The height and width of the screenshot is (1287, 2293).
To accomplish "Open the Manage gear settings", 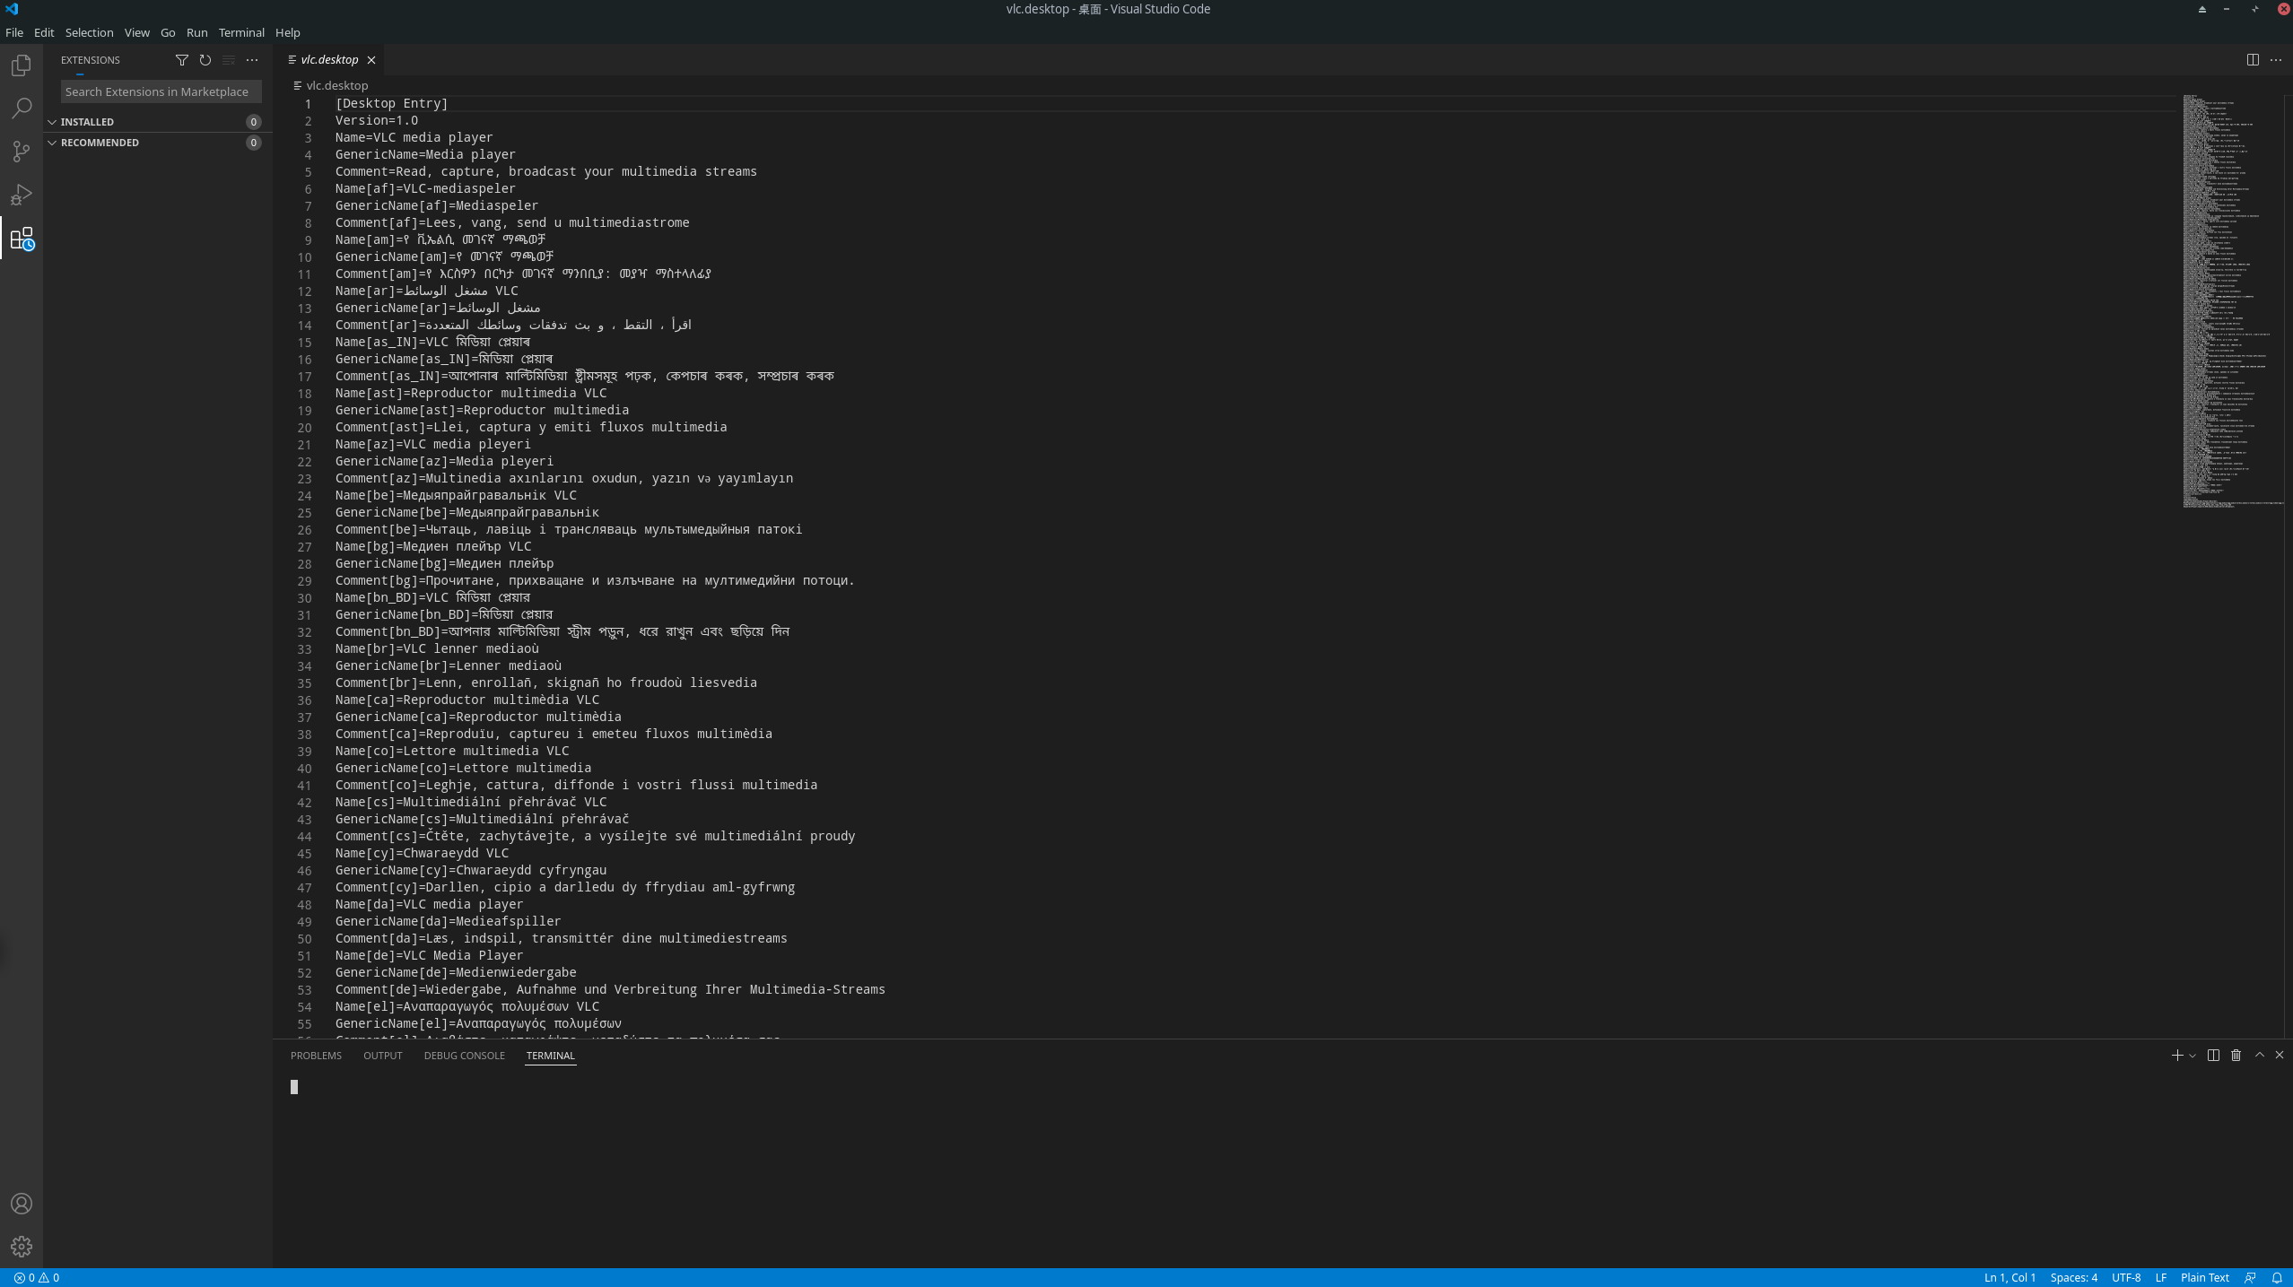I will (x=22, y=1247).
